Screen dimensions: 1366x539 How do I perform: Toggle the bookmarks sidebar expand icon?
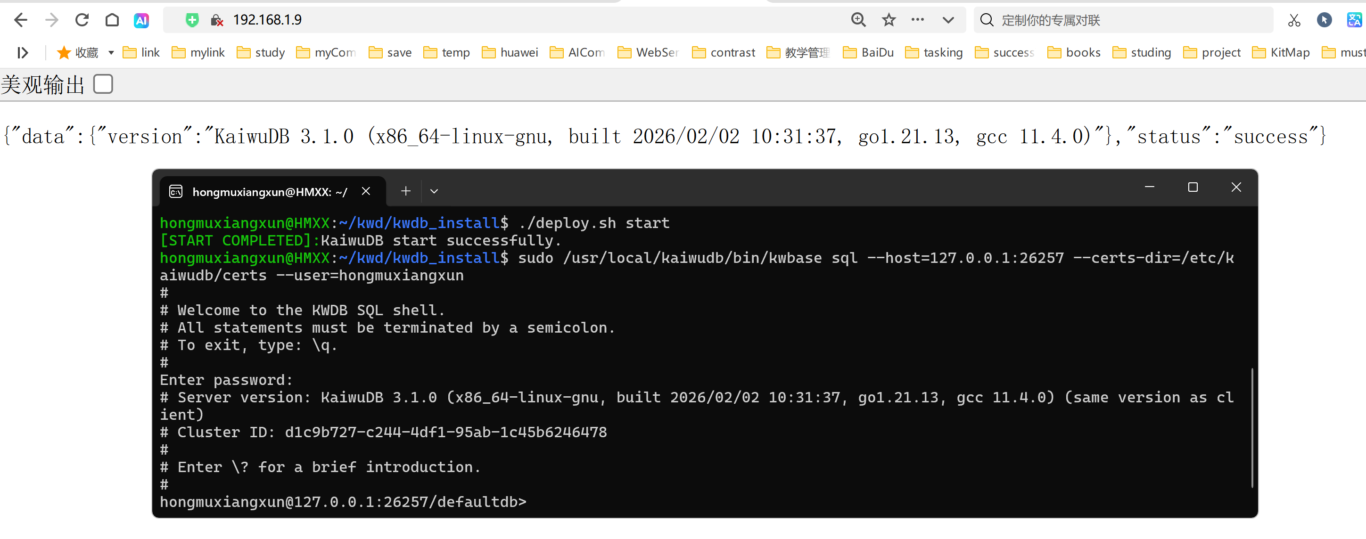click(x=22, y=52)
